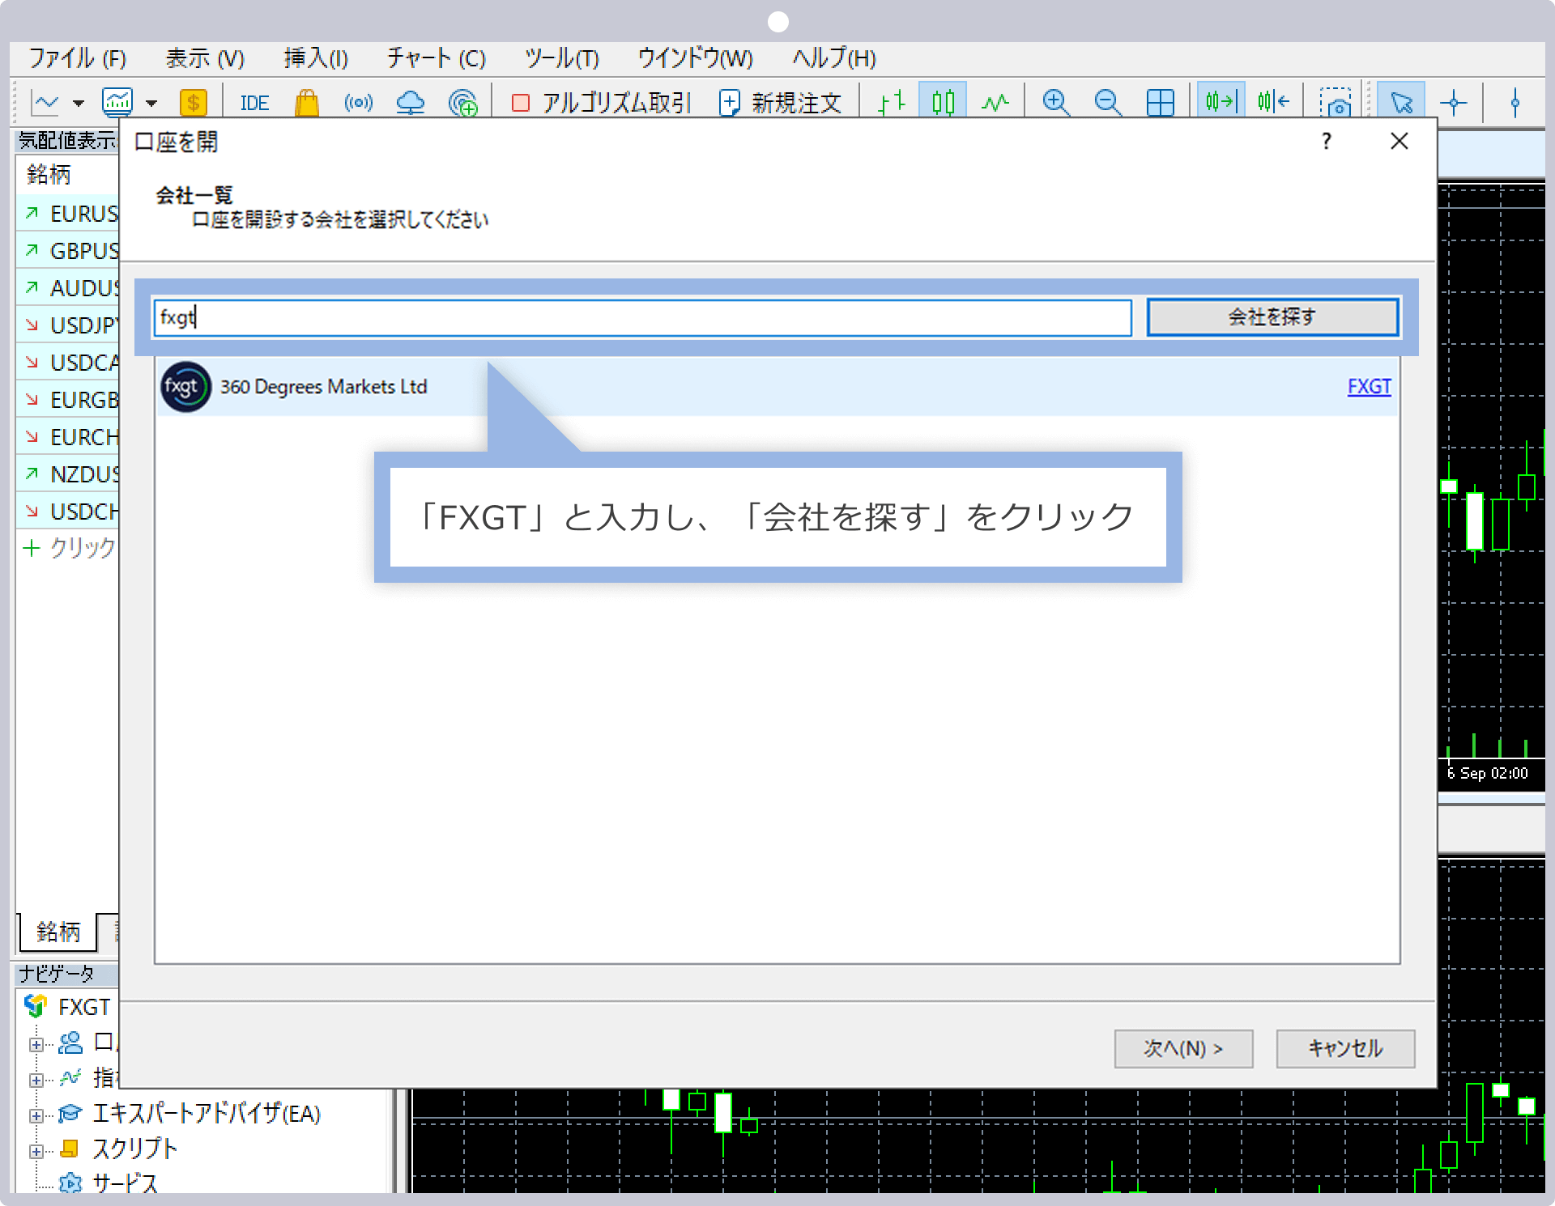
Task: Switch chart to bar chart mode
Action: (x=892, y=103)
